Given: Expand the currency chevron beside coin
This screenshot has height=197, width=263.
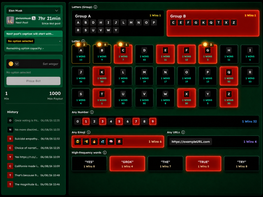Looking at the screenshot, I should click(x=17, y=64).
